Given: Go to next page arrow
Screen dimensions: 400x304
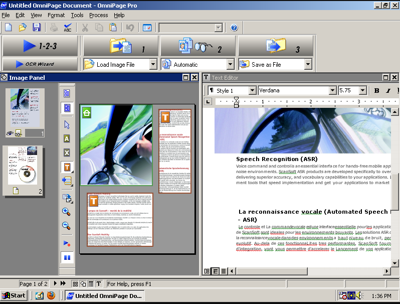Looking at the screenshot, I should (x=55, y=283).
